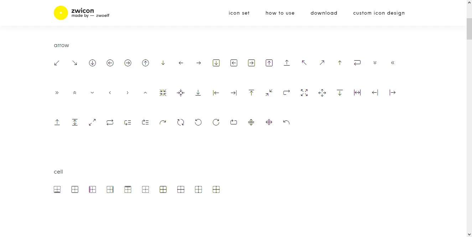Choose the double chevron down icon
This screenshot has width=472, height=237.
point(375,63)
